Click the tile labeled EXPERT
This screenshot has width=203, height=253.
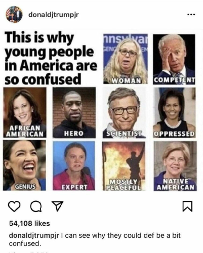click(x=74, y=165)
